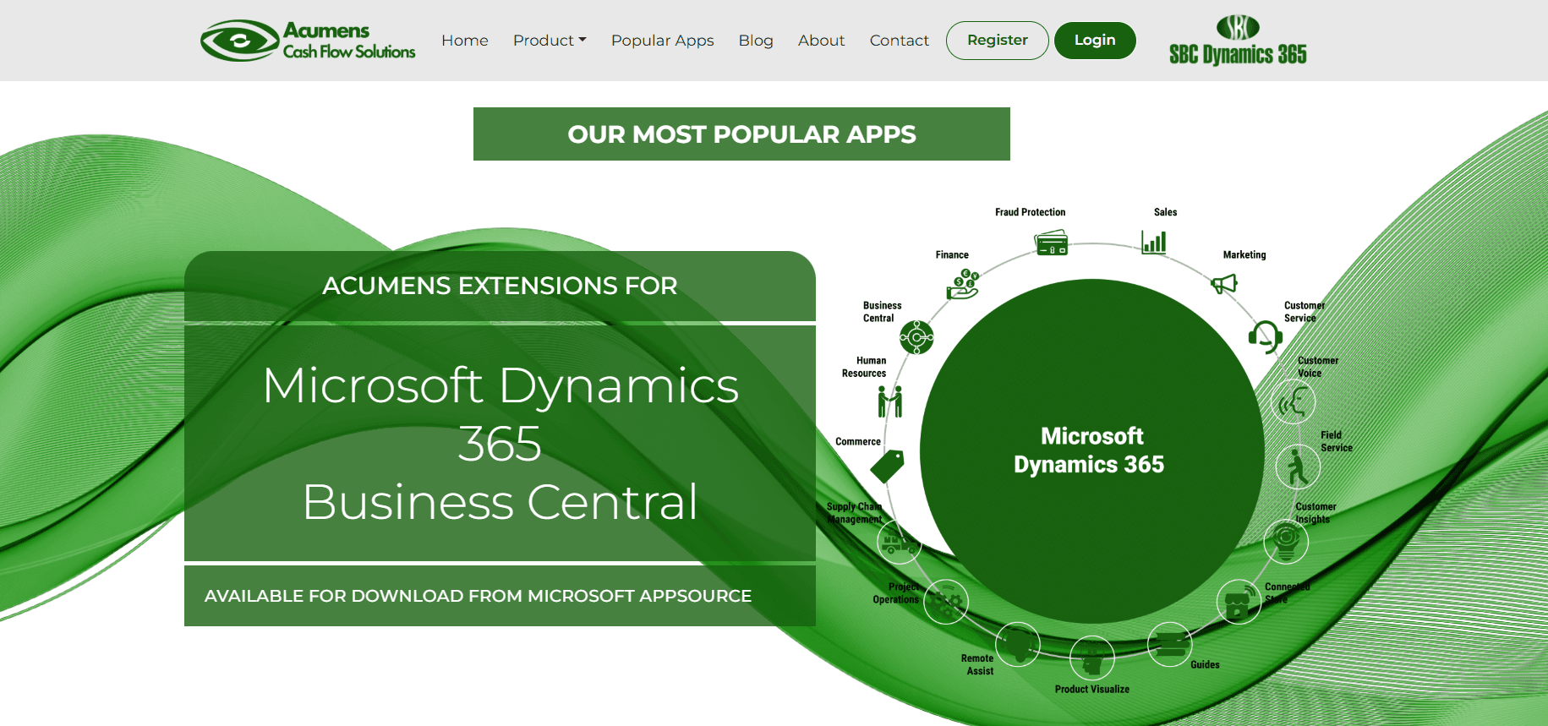Screen dimensions: 1548x726
Task: Click the Microsoft Dynamics 365 Business Central title
Action: (500, 443)
